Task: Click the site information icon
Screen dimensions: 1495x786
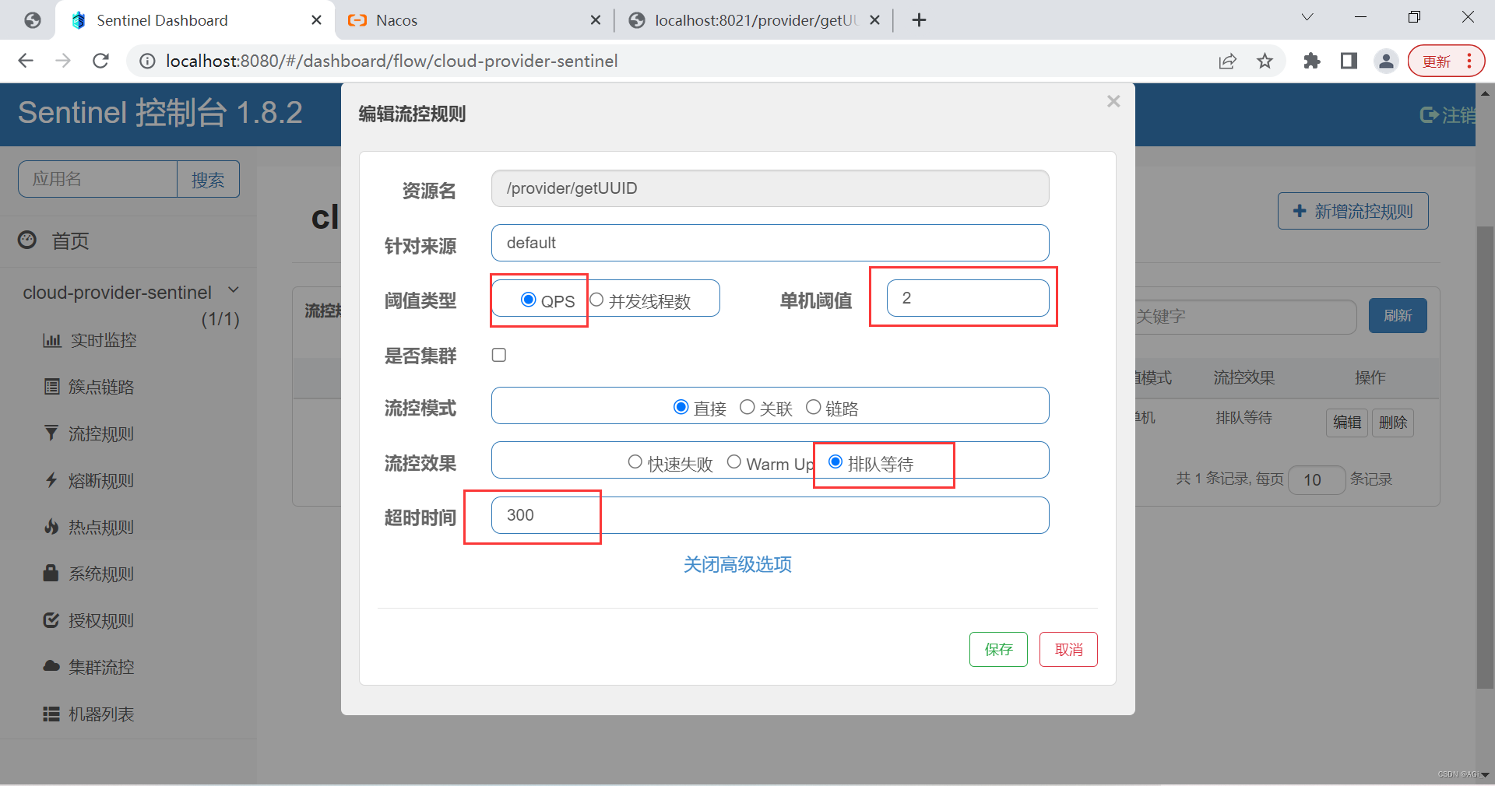Action: (x=146, y=61)
